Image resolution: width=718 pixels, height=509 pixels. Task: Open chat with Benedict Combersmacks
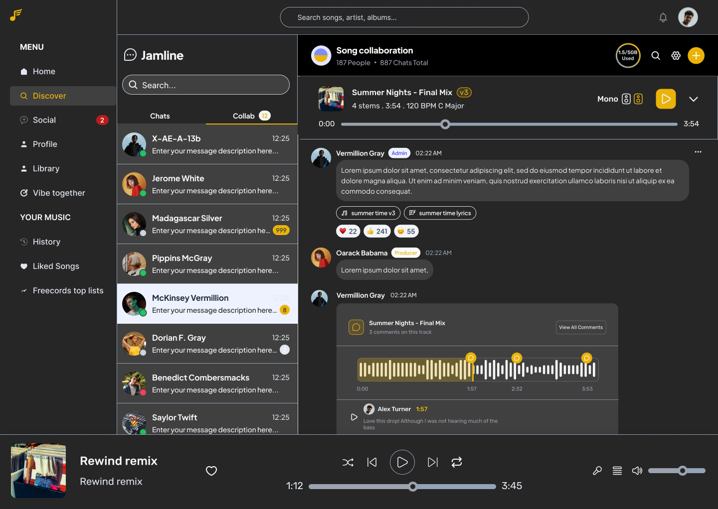[207, 383]
